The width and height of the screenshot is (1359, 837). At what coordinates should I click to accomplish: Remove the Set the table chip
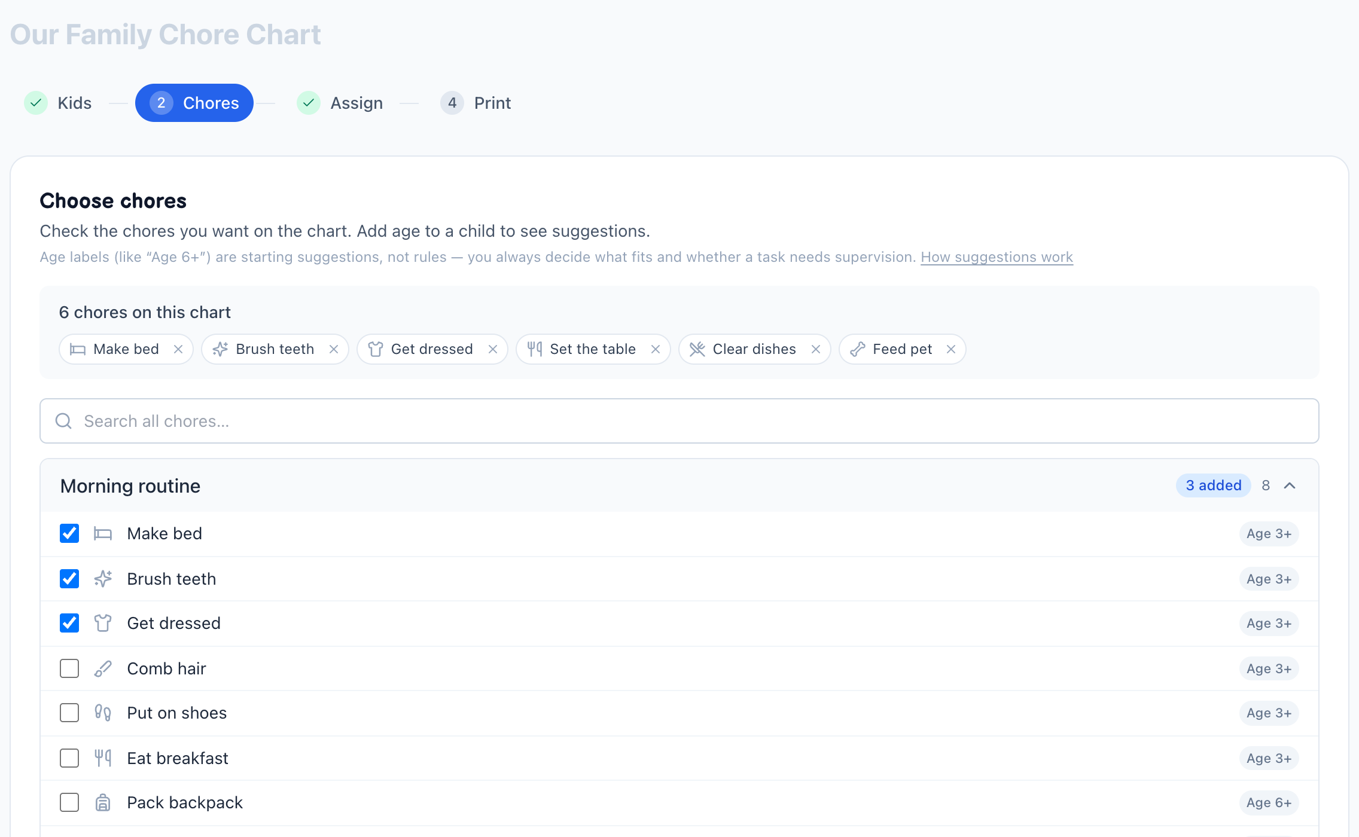coord(656,349)
